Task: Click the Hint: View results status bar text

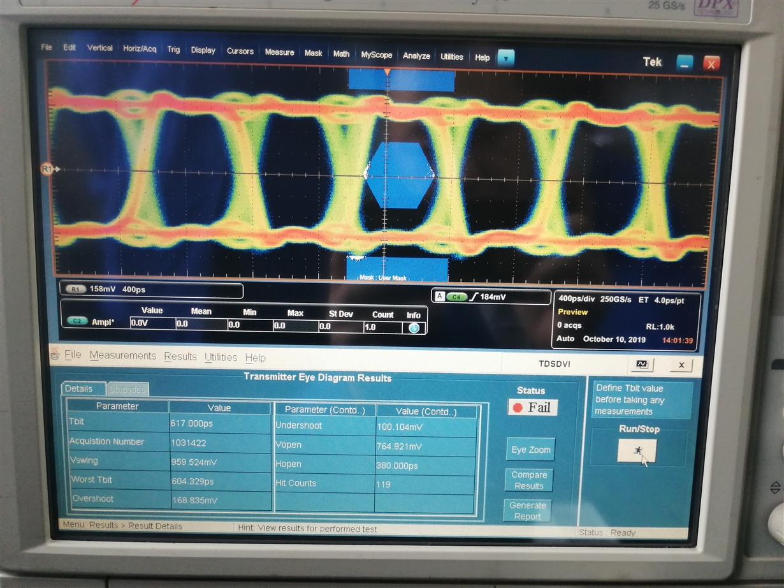Action: [x=307, y=529]
